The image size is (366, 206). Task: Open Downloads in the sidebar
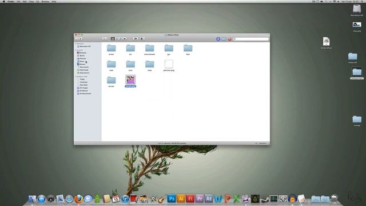coord(83,70)
